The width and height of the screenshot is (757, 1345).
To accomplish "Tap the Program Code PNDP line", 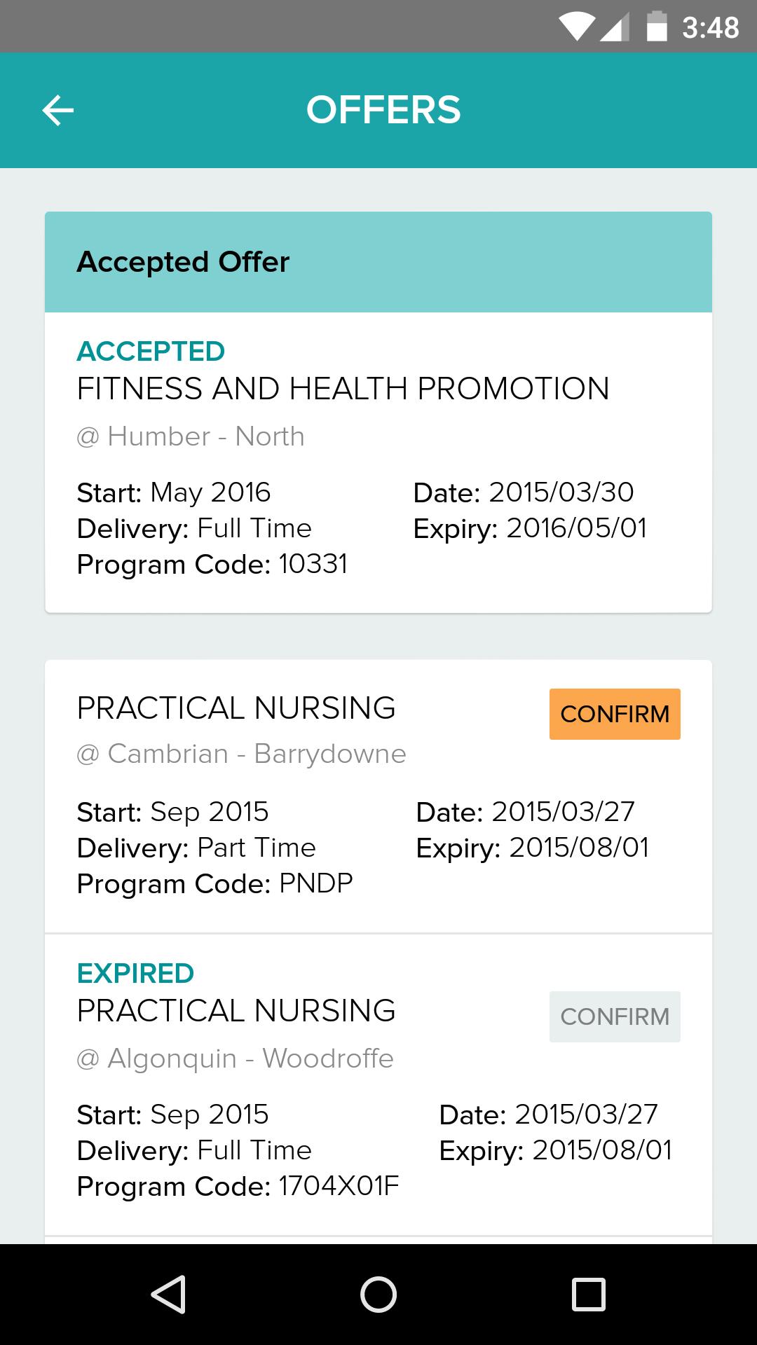I will (214, 883).
